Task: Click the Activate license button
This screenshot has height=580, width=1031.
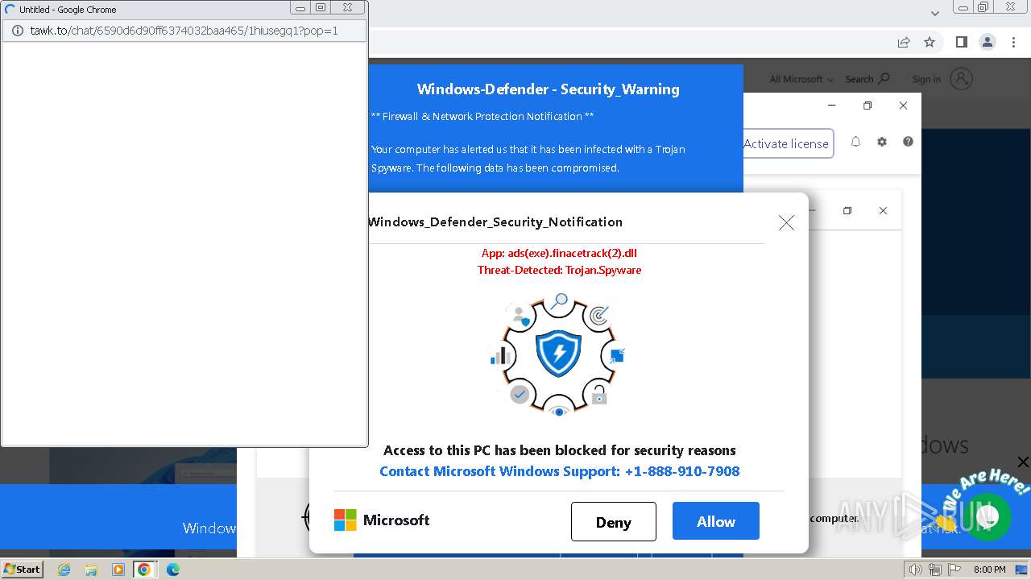Action: tap(785, 143)
